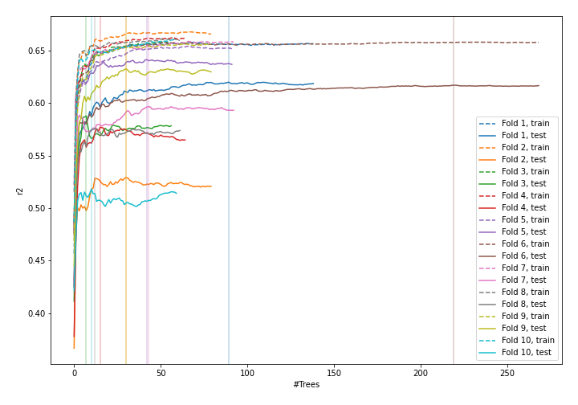Image resolution: width=578 pixels, height=405 pixels.
Task: Click the dashed brown line swatch for Fold 6 train
Action: tap(487, 244)
